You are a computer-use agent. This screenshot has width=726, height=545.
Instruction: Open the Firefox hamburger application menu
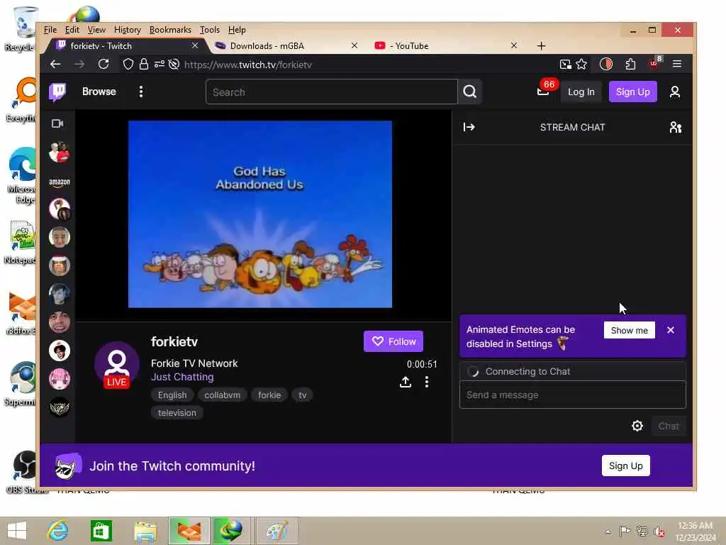point(677,65)
